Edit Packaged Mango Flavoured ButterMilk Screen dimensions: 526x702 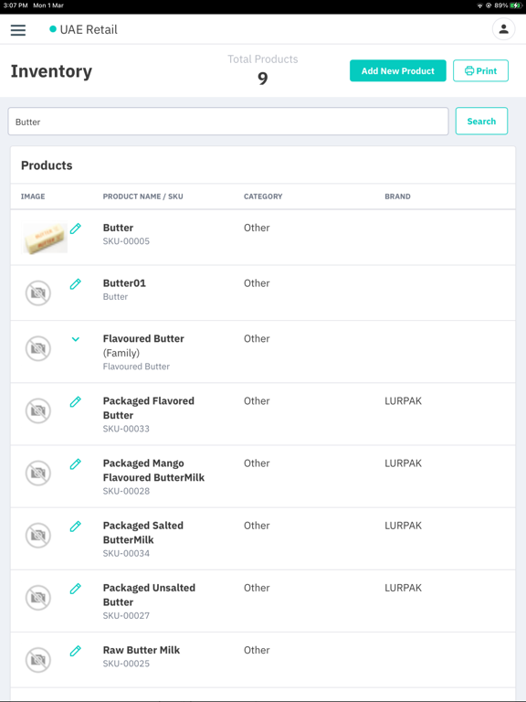point(76,464)
